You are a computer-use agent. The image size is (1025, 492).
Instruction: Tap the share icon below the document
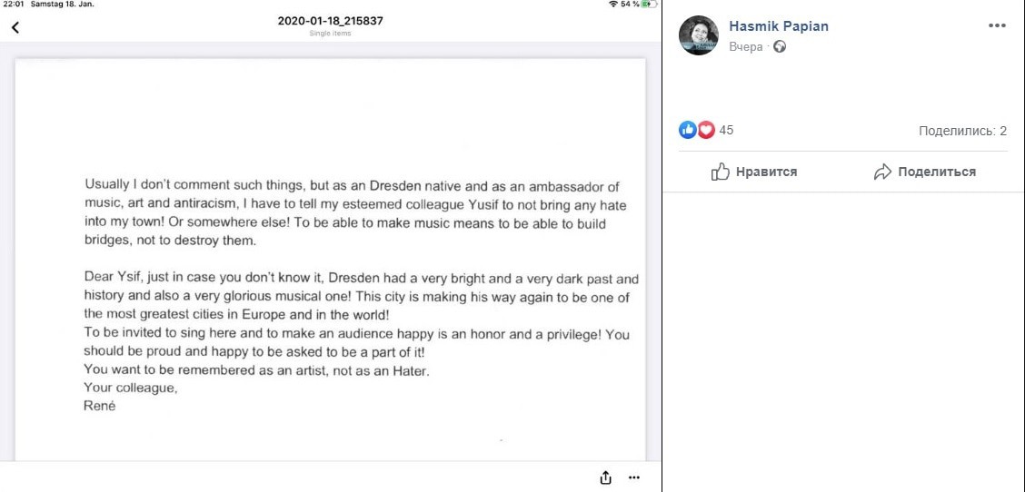point(606,477)
